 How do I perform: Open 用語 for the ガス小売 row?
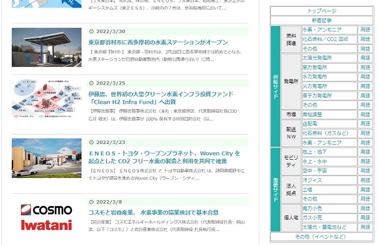(365, 218)
